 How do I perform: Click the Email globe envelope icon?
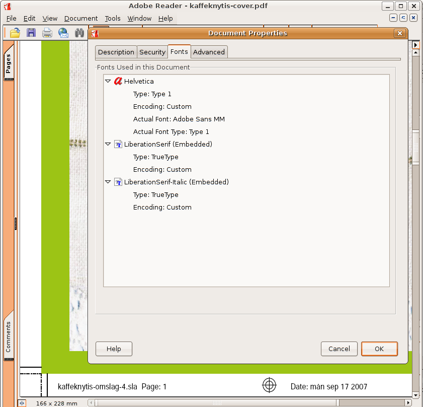click(x=63, y=33)
